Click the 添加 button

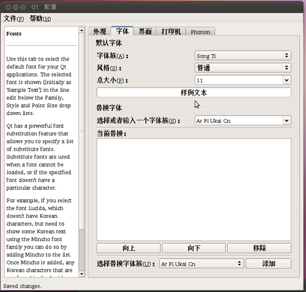[269, 264]
